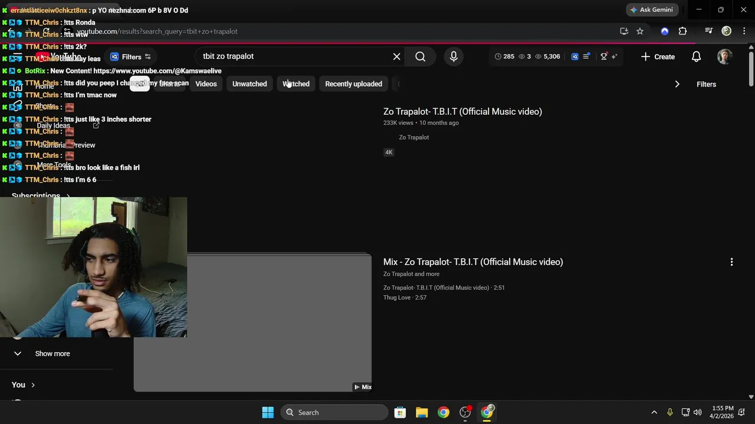This screenshot has height=424, width=755.
Task: Open the Mix - Zo Trapalot T.B.I.T title
Action: pyautogui.click(x=473, y=262)
